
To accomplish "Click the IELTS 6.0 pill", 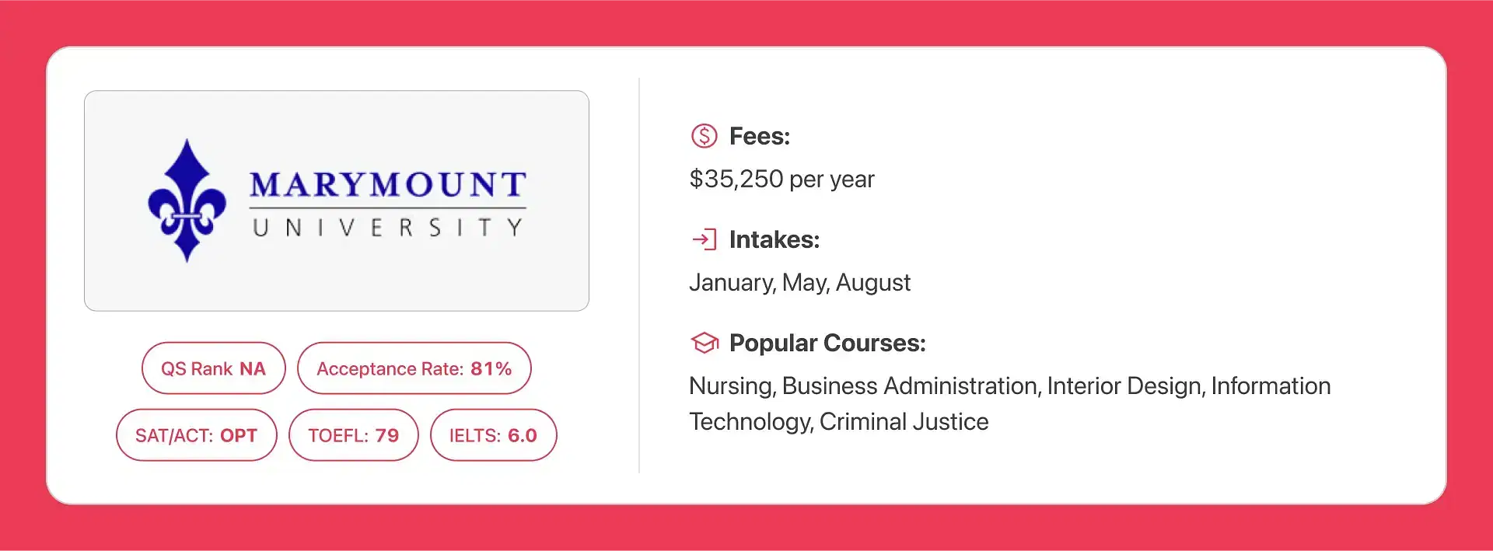I will 493,435.
